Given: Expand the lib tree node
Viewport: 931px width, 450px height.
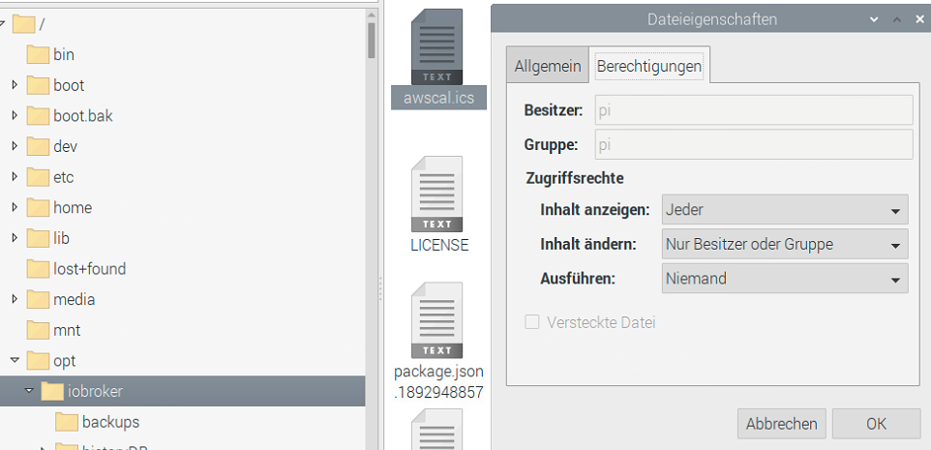Looking at the screenshot, I should (x=15, y=238).
